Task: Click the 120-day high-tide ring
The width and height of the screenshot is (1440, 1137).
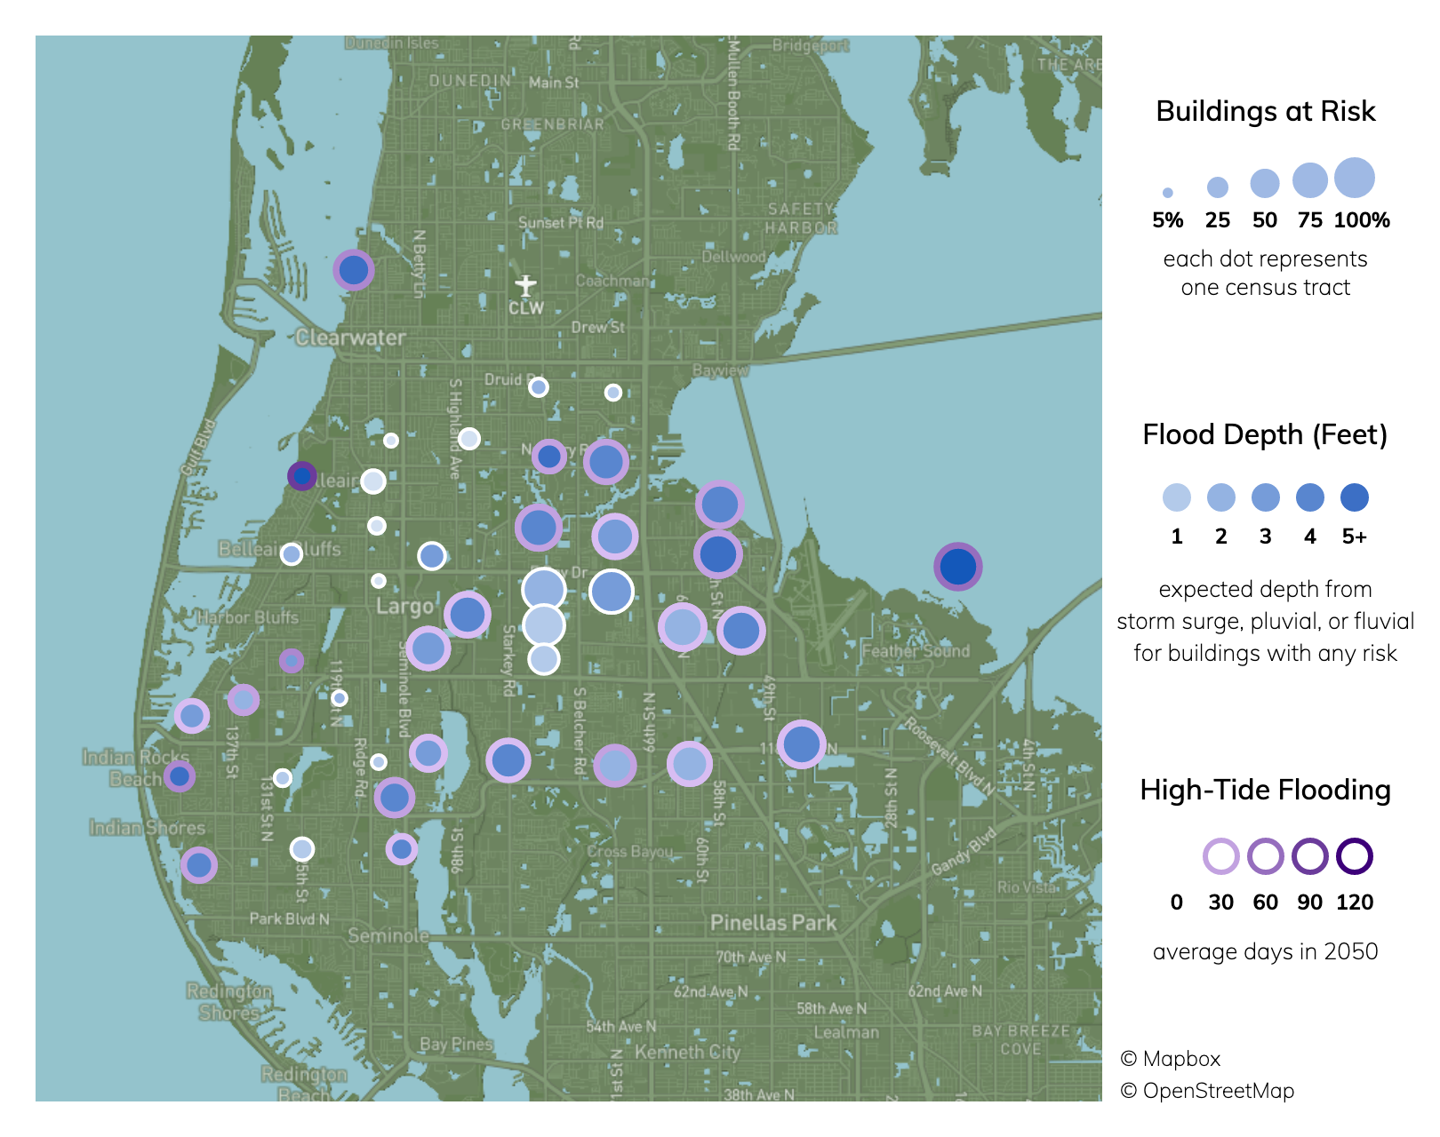Action: click(x=1355, y=857)
